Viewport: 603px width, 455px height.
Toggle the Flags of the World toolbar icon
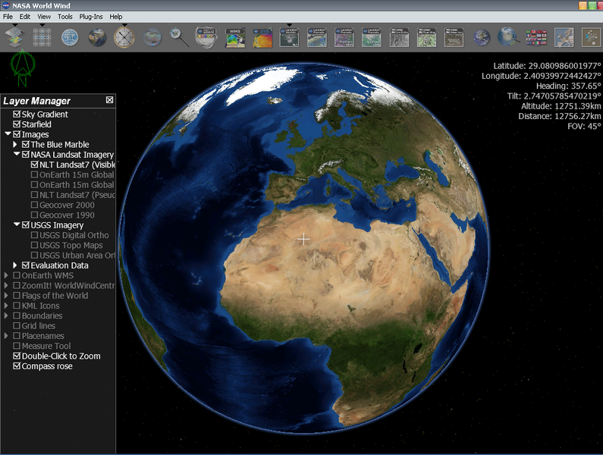click(x=536, y=38)
